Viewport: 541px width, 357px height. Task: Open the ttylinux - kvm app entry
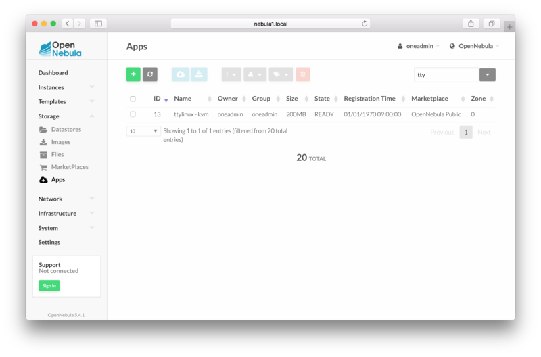[x=190, y=114]
